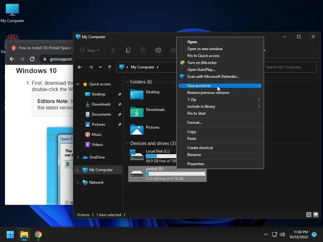This screenshot has height=242, width=323.
Task: Click Open in the context menu
Action: pyautogui.click(x=220, y=42)
